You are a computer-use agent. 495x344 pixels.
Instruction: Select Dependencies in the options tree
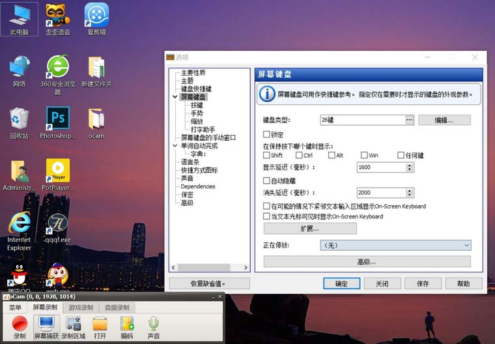pyautogui.click(x=198, y=186)
